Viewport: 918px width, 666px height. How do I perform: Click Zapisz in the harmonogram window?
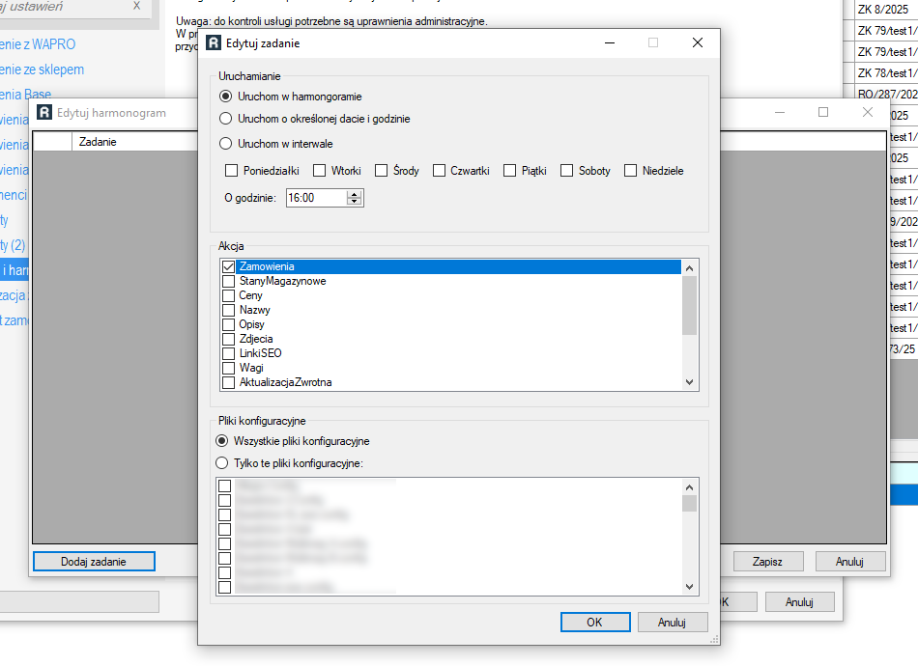pyautogui.click(x=767, y=562)
